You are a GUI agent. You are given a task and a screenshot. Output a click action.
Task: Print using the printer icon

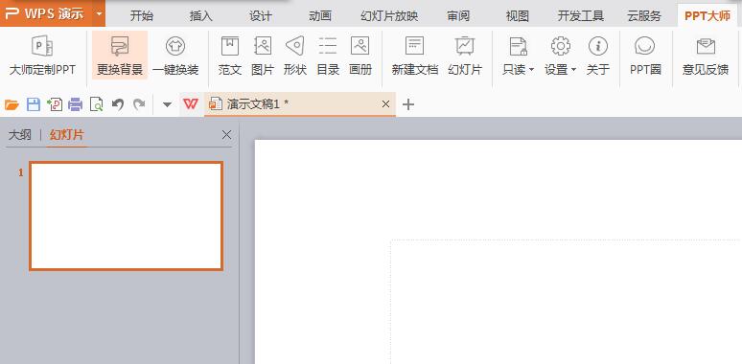pyautogui.click(x=75, y=104)
